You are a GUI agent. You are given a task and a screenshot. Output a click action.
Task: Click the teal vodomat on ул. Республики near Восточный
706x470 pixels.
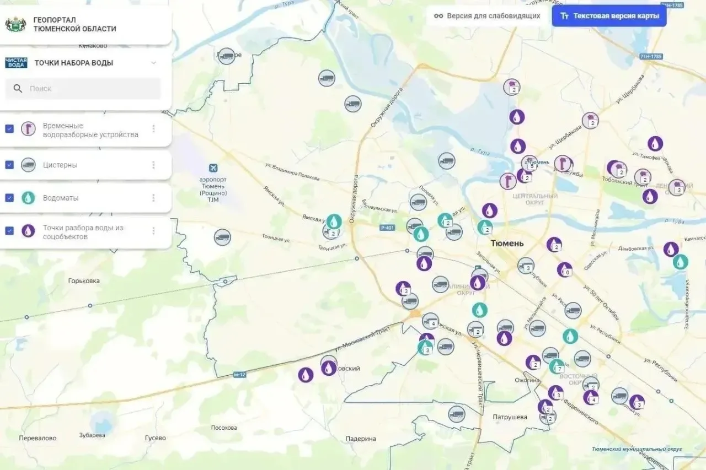pos(570,336)
